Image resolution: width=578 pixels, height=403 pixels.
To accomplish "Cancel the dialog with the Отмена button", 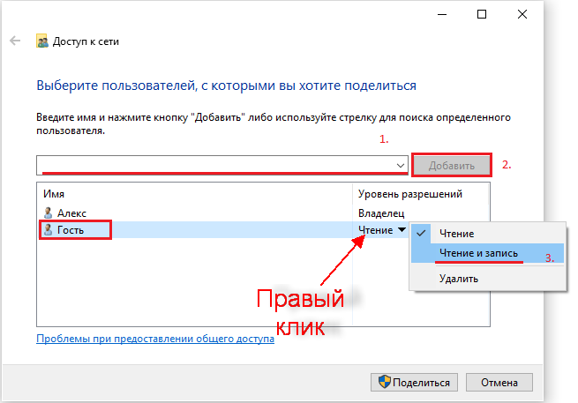I will click(x=499, y=382).
